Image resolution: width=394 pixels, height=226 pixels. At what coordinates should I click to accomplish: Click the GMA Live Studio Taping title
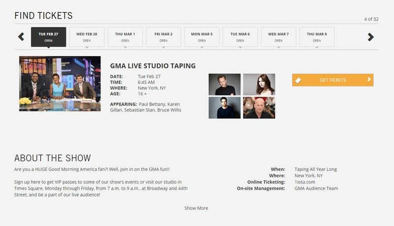coord(153,66)
